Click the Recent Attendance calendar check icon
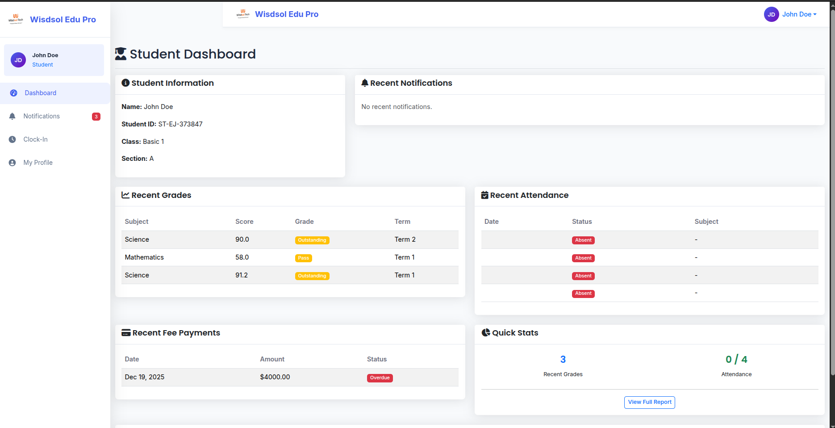 [484, 195]
